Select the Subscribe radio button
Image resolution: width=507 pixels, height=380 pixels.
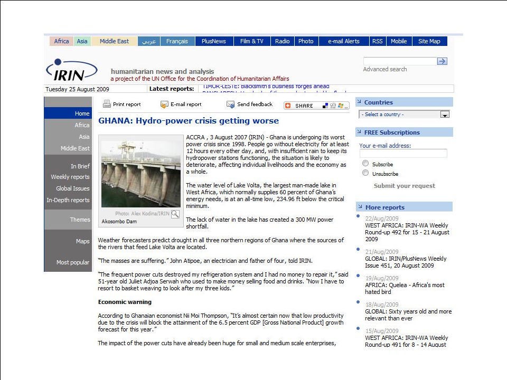coord(365,163)
